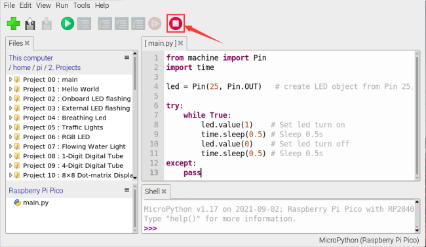Click the code editor vertical scrollbar
426x247 pixels.
417,116
